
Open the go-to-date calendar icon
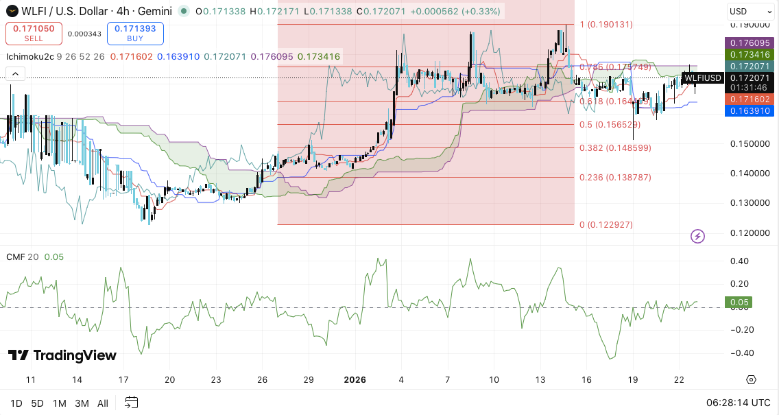click(x=132, y=403)
